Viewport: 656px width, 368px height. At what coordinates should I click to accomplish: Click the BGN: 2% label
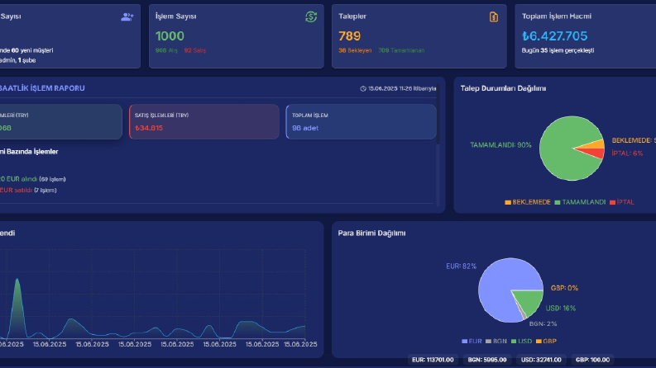tap(543, 323)
